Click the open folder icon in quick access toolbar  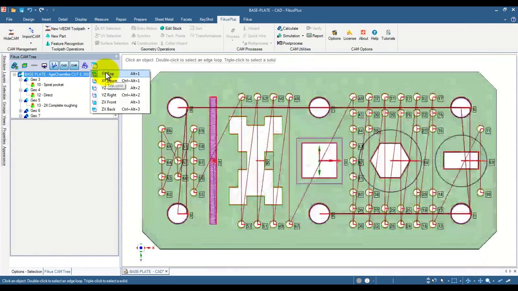coord(13,10)
